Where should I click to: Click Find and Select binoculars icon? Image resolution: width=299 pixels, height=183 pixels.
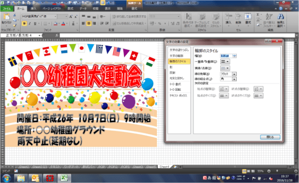coord(281,20)
